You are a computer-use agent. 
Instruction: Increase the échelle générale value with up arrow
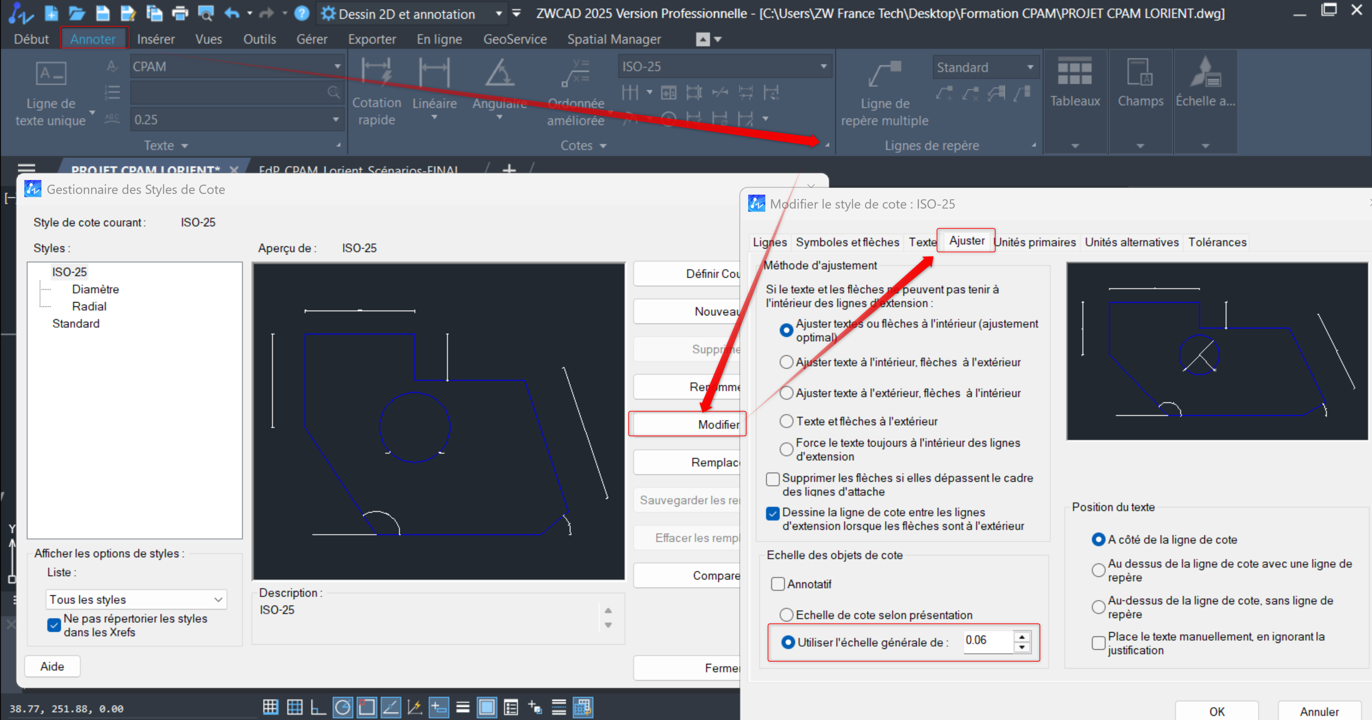[1021, 637]
